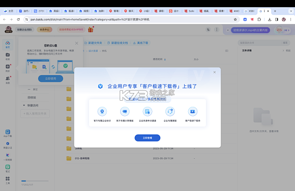Open a new browser tab with plus

click(275, 11)
